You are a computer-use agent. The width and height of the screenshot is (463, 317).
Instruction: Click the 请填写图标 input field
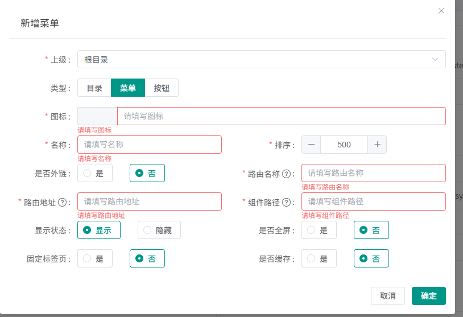point(281,116)
